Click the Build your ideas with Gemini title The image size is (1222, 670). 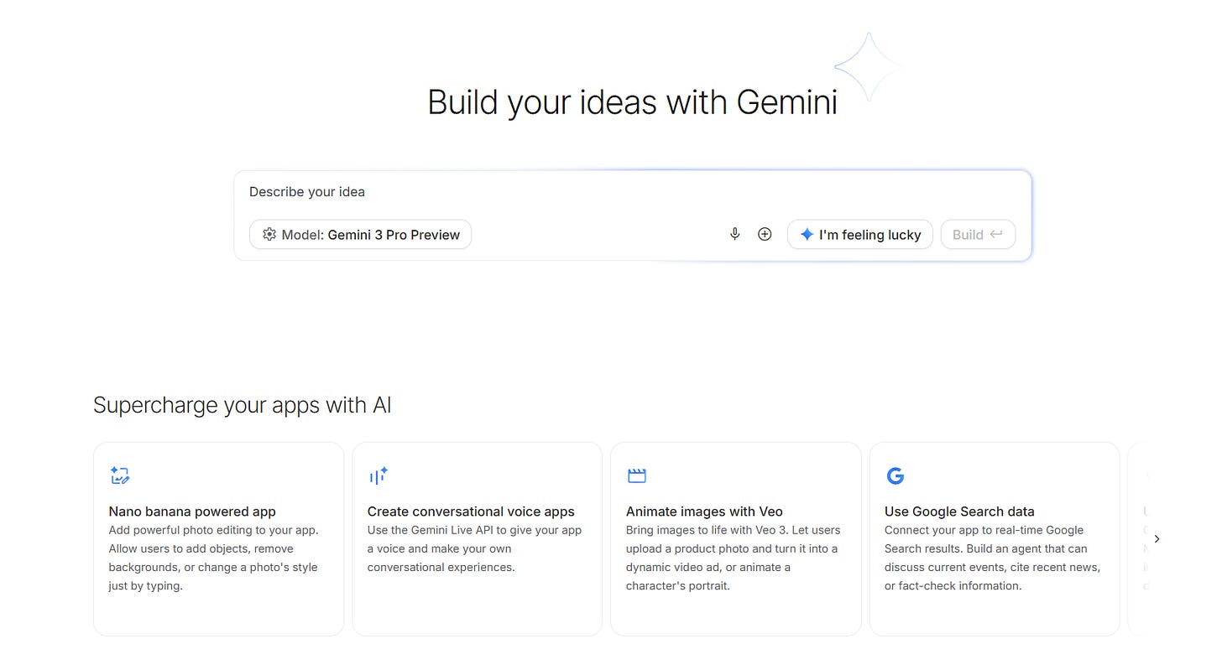tap(633, 102)
